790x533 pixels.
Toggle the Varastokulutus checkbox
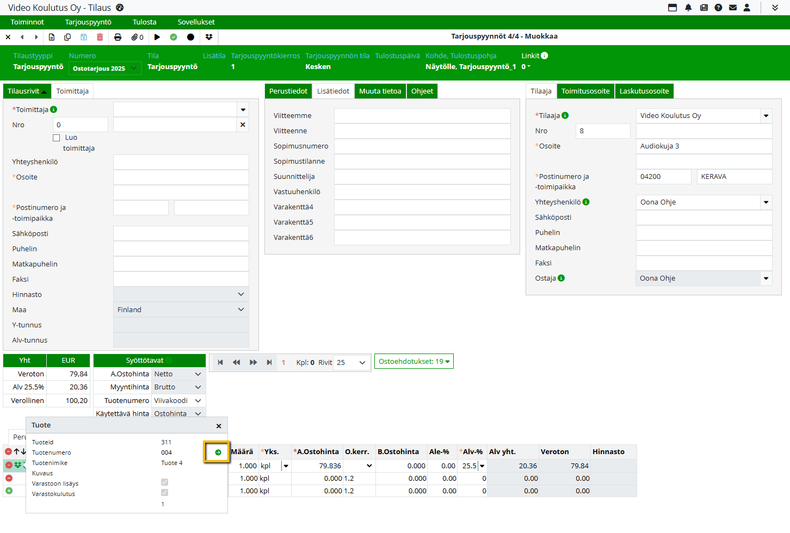164,493
